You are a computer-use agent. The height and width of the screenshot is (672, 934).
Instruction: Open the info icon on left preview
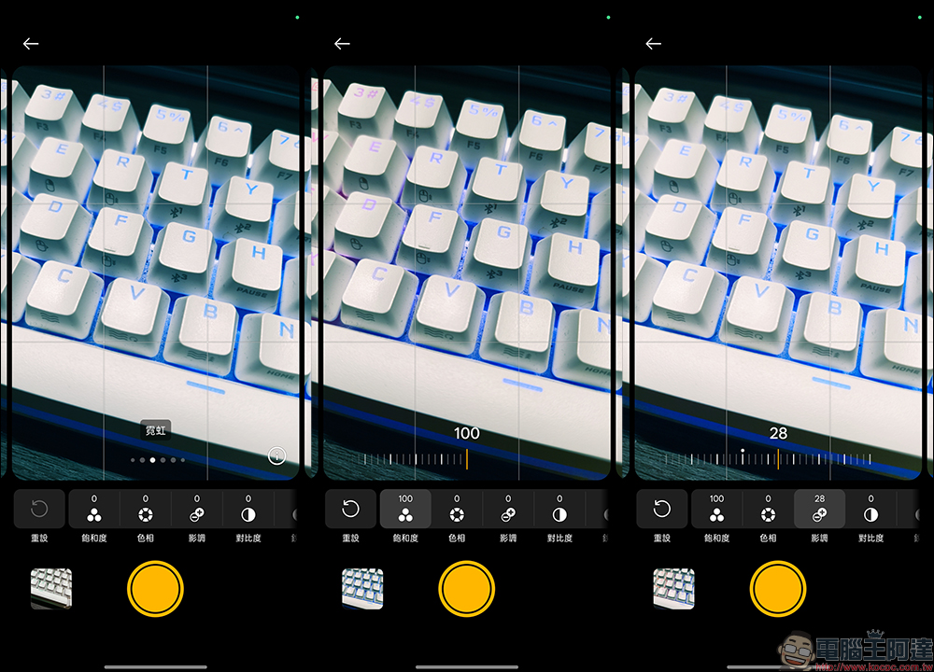point(276,456)
